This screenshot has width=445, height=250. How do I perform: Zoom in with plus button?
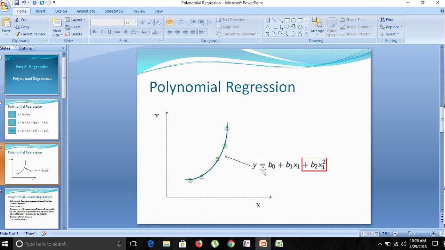click(433, 234)
